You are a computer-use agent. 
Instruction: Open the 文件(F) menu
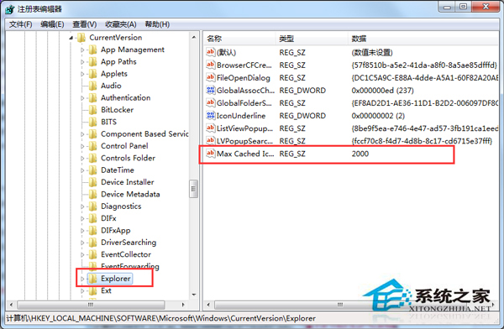20,24
